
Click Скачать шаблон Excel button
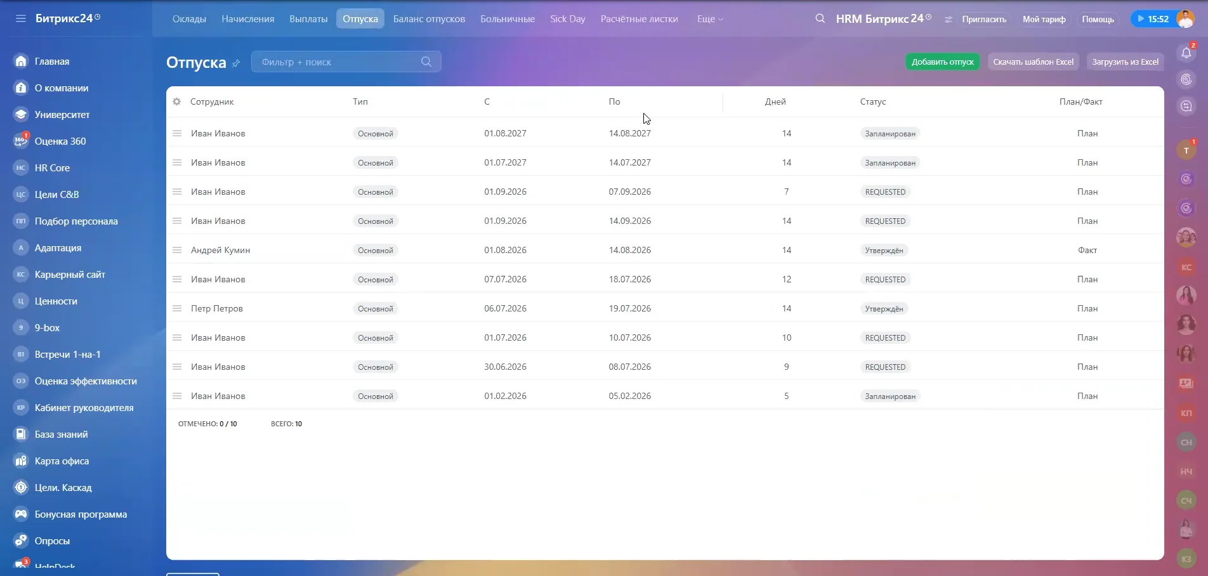[x=1034, y=62]
